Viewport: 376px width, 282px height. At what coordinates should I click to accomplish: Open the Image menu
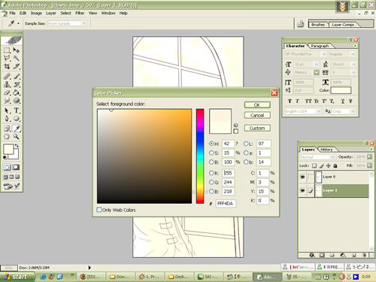[36, 13]
